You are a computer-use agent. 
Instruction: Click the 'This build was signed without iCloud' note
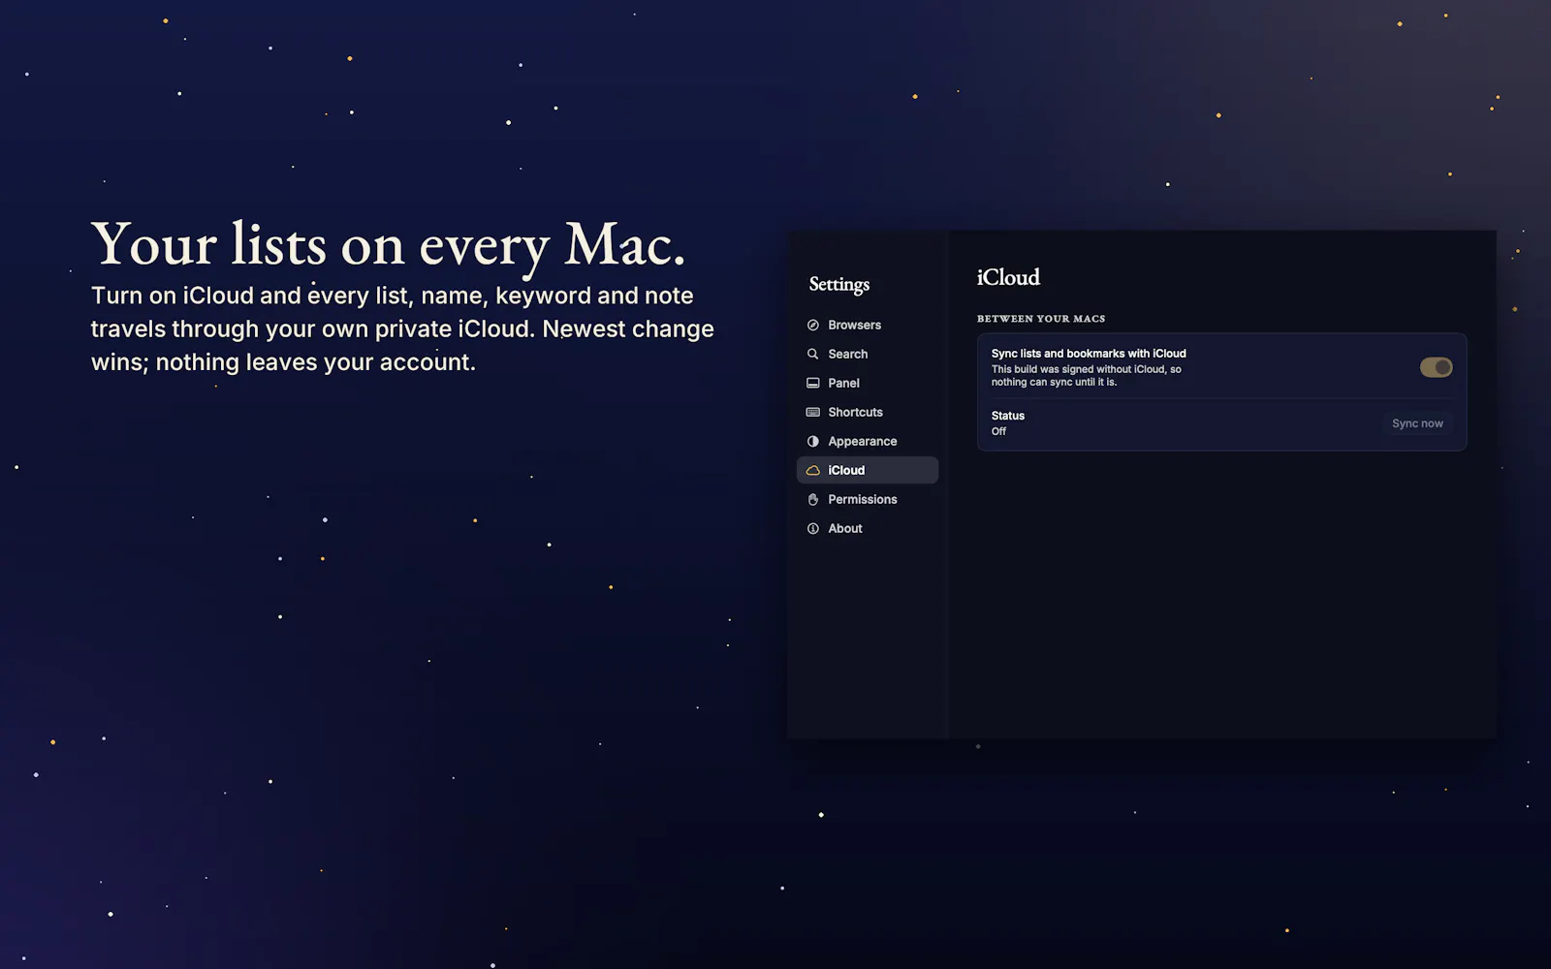1087,376
